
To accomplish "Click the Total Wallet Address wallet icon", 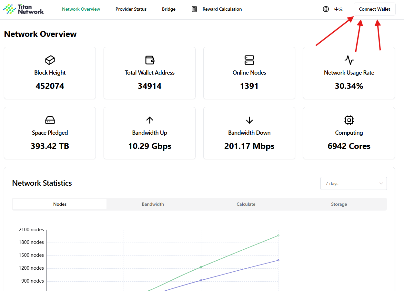I will [150, 60].
